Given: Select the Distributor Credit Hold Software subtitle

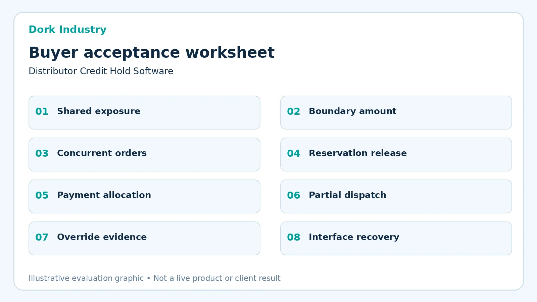Looking at the screenshot, I should click(101, 71).
